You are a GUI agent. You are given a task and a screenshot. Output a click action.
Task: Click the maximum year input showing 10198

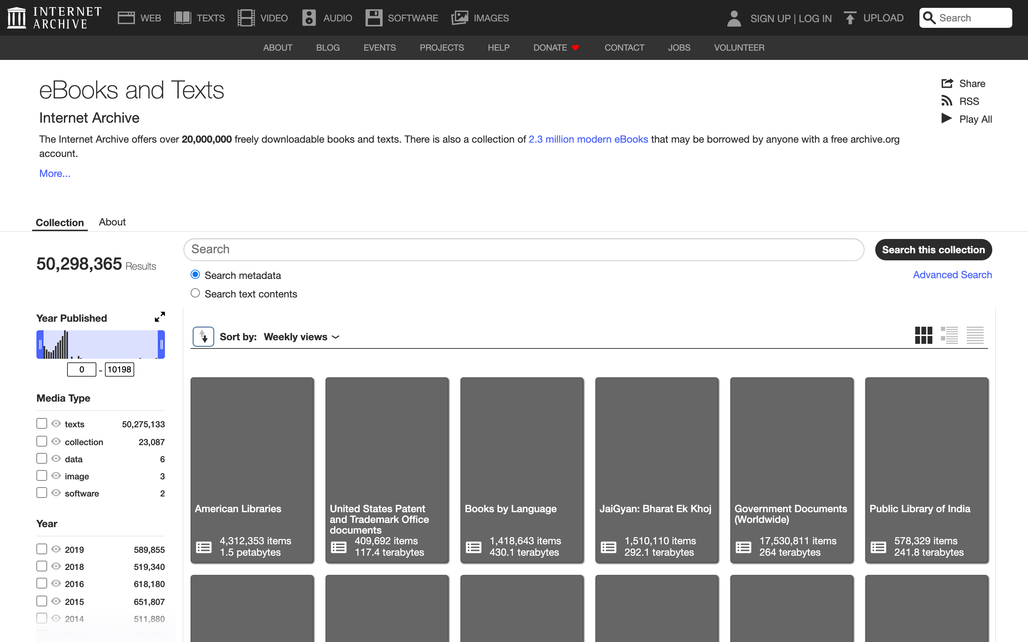click(119, 370)
